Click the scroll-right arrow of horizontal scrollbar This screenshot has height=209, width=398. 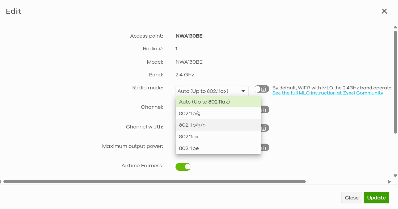tap(389, 181)
